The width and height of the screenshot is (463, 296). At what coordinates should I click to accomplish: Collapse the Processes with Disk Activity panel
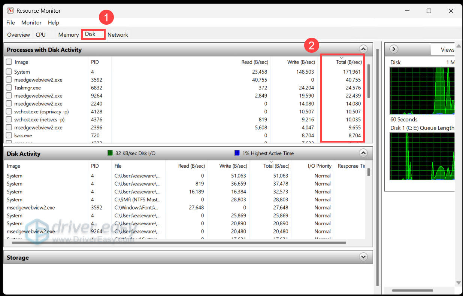pos(363,49)
